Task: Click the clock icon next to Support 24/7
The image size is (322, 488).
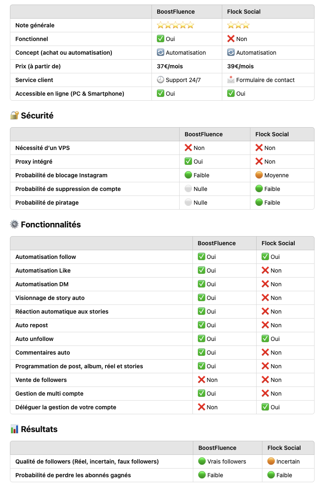Action: 160,80
